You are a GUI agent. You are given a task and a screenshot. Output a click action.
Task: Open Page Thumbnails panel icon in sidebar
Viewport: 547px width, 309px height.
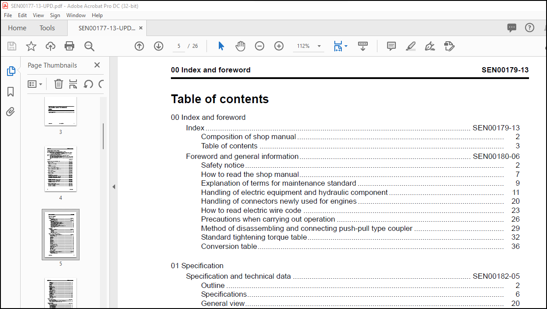coord(11,71)
